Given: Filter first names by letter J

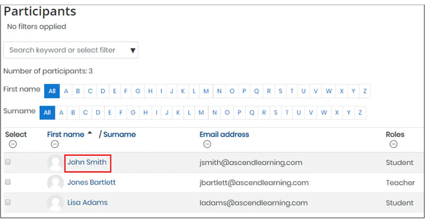Looking at the screenshot, I should tap(171, 91).
